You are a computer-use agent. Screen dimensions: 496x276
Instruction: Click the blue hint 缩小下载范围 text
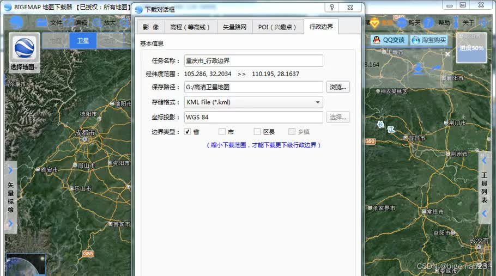tap(263, 145)
